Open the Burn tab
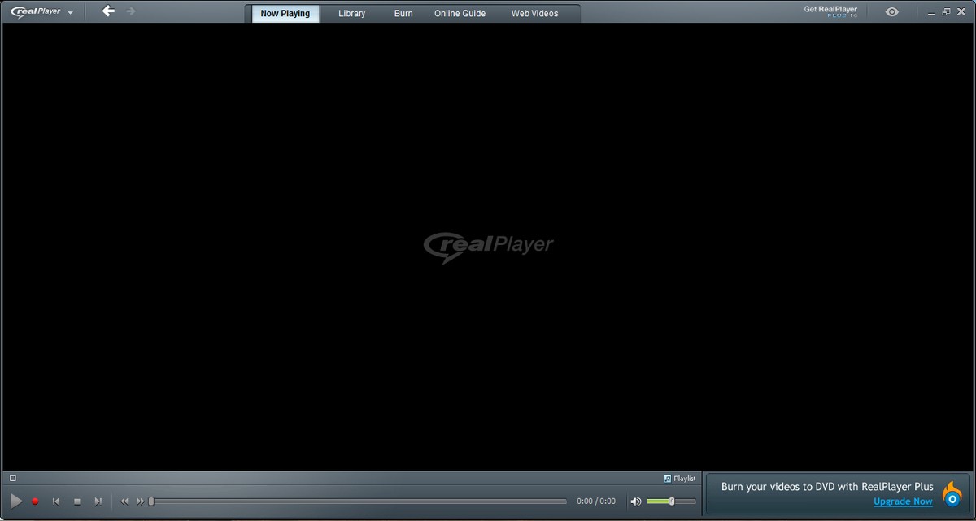 pyautogui.click(x=403, y=14)
